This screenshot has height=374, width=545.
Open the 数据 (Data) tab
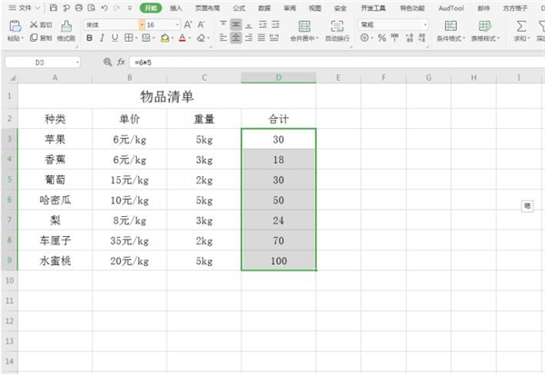click(x=264, y=8)
